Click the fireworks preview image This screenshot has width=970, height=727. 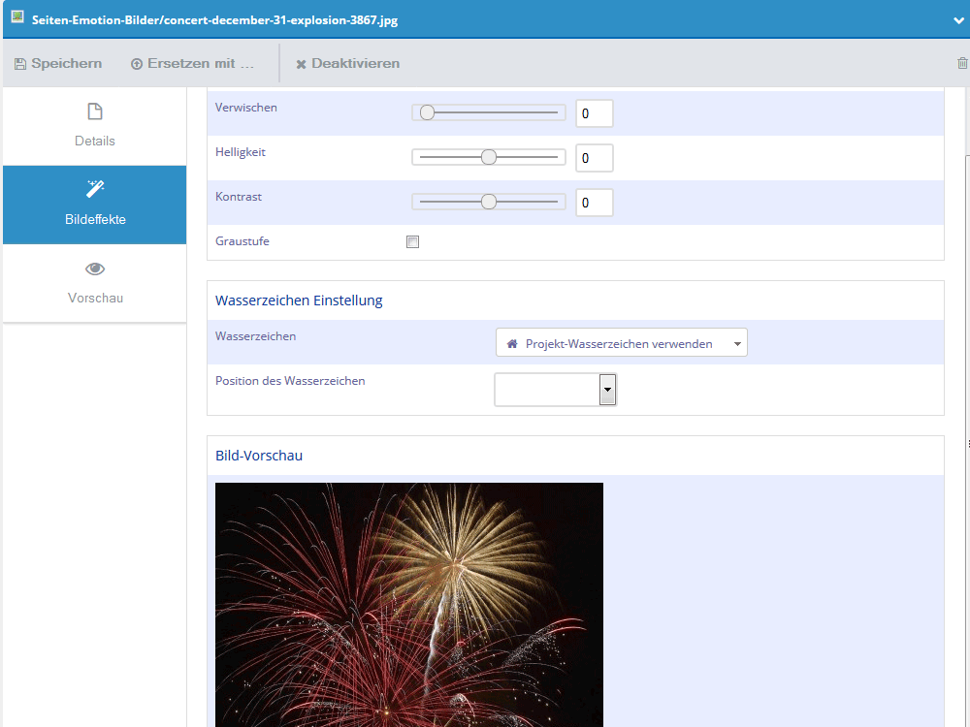coord(409,605)
